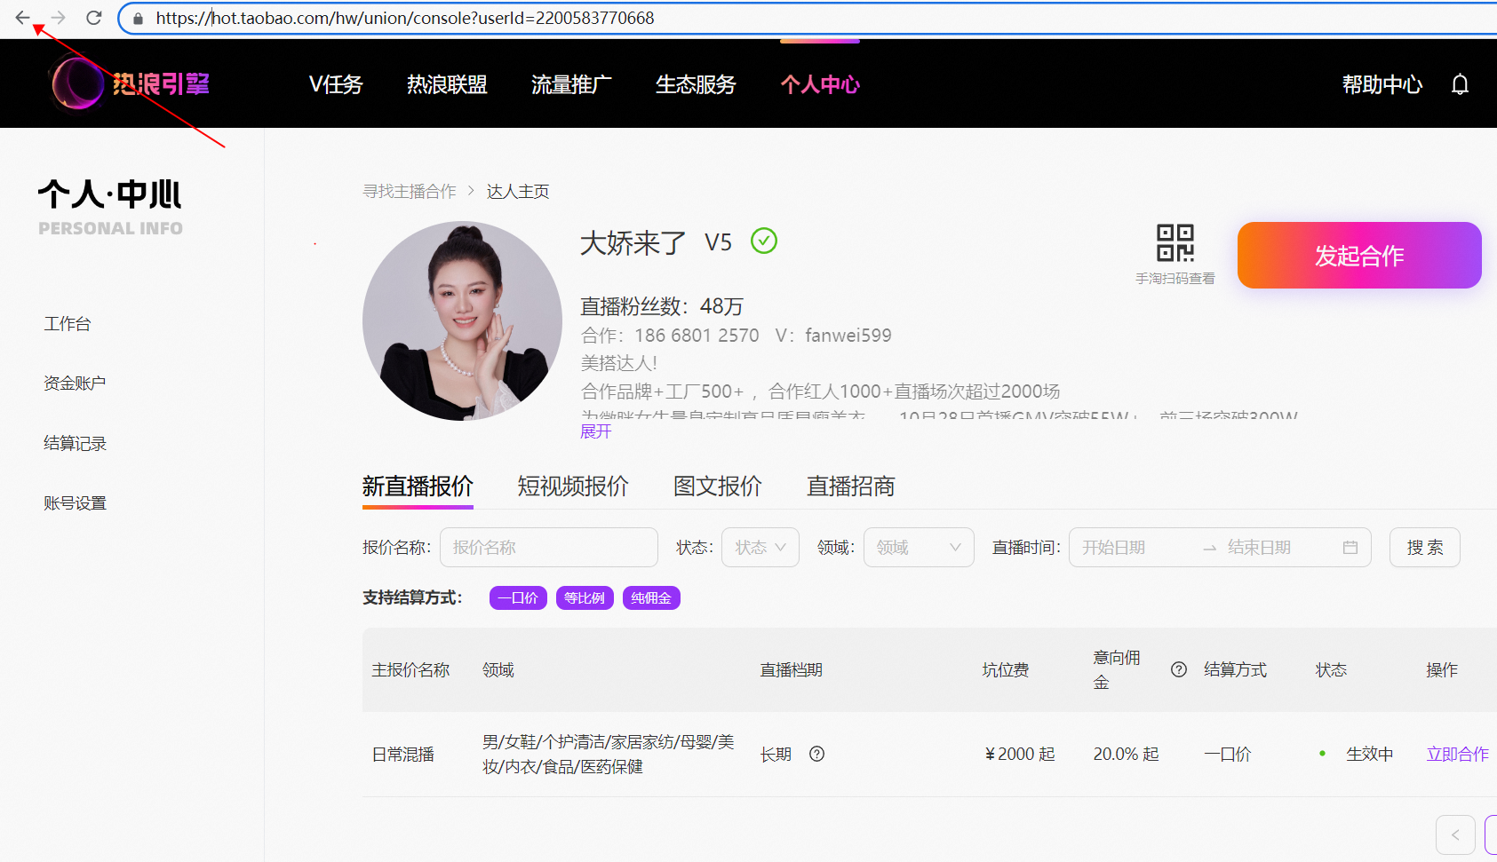Open the 生态服务 menu
The width and height of the screenshot is (1497, 862).
point(696,84)
